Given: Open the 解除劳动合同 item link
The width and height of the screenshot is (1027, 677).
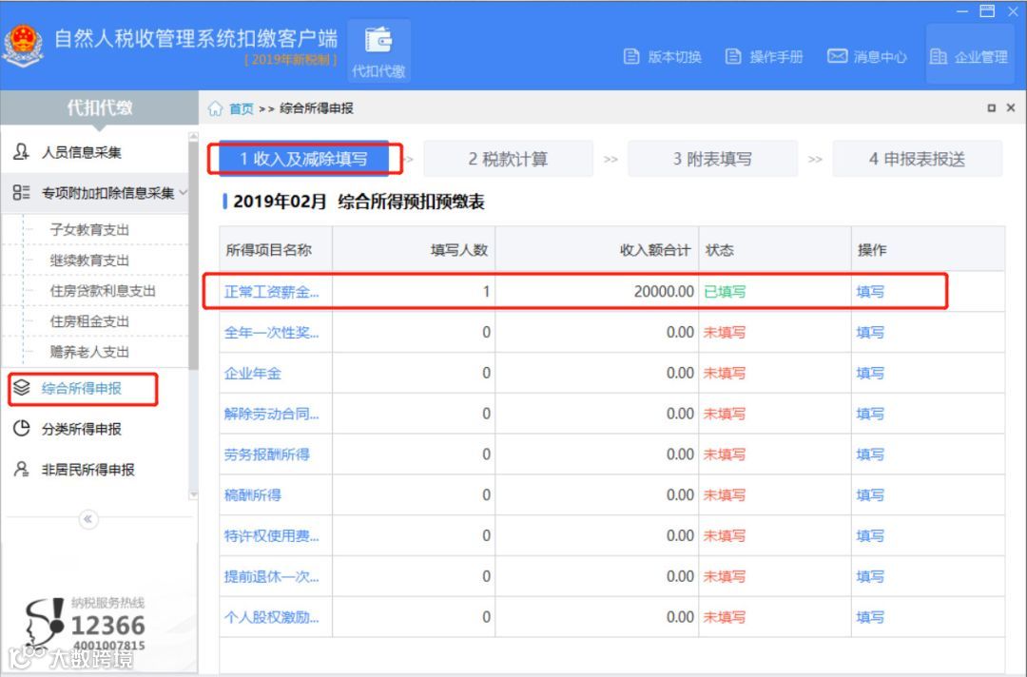Looking at the screenshot, I should tap(271, 414).
